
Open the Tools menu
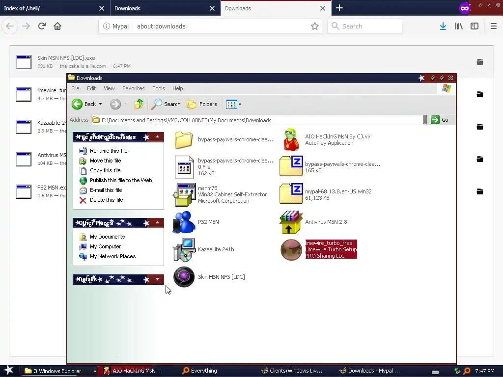point(159,88)
